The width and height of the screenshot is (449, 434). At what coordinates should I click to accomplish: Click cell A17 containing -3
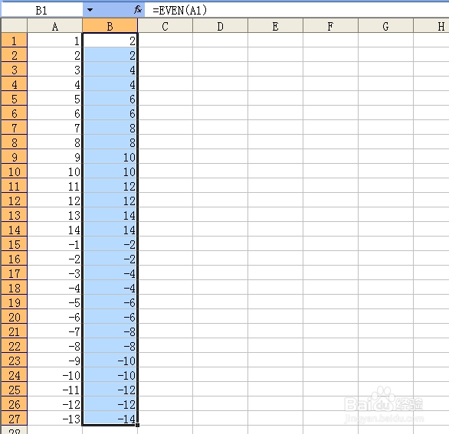pyautogui.click(x=54, y=273)
